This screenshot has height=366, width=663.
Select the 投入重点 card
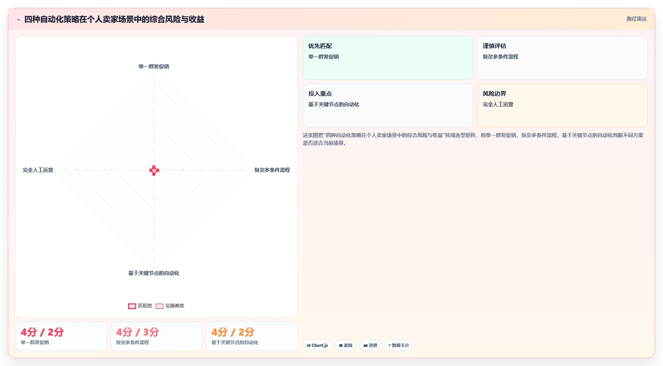pos(388,105)
